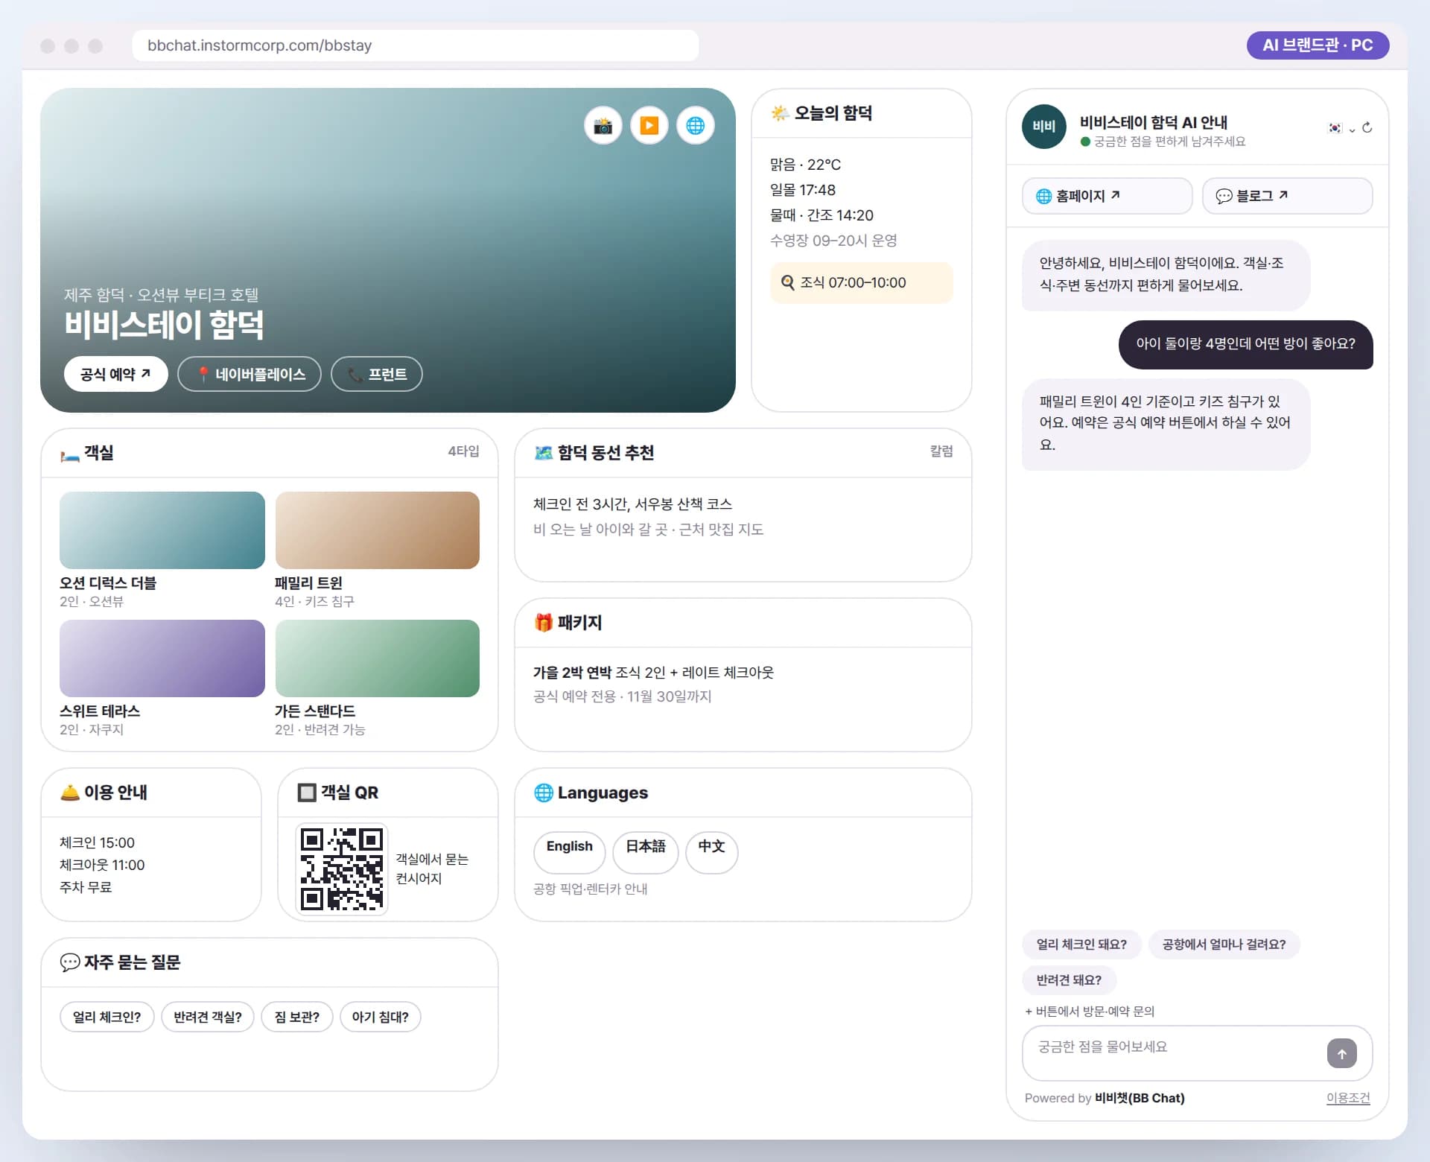Click the globe icon on hotel banner
Viewport: 1430px width, 1162px height.
click(695, 125)
